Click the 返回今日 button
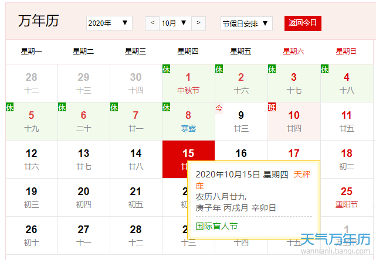The height and width of the screenshot is (260, 376). 303,23
